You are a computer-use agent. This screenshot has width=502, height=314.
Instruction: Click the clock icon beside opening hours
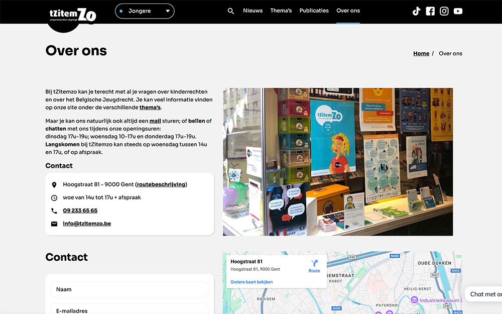54,198
